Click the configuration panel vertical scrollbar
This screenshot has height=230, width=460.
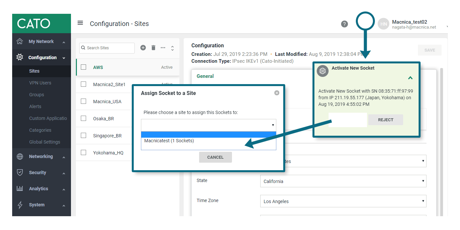coord(442,141)
